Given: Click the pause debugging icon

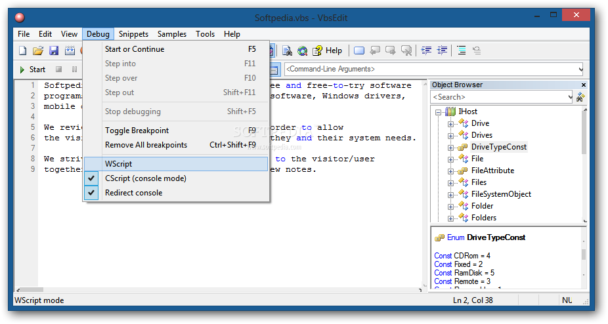Looking at the screenshot, I should tap(74, 70).
